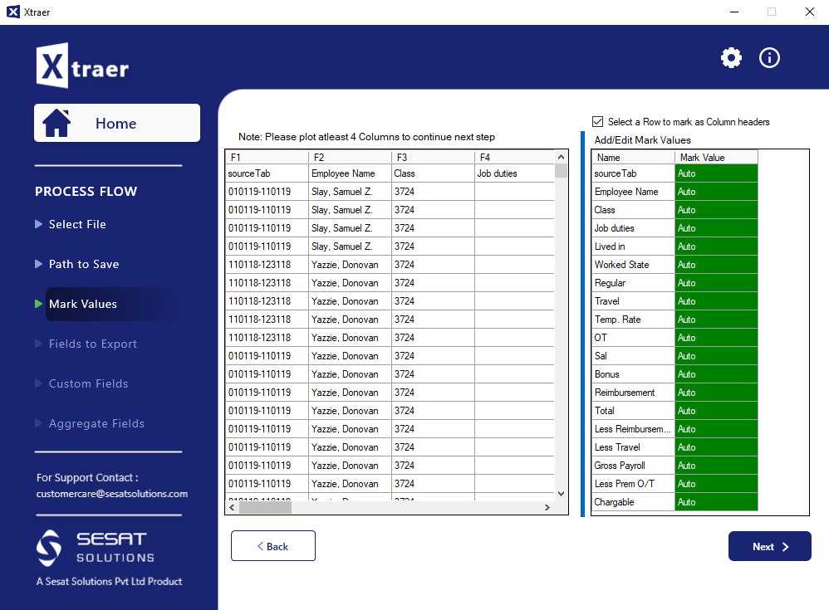Open settings via the gear icon
This screenshot has width=829, height=610.
pyautogui.click(x=731, y=57)
